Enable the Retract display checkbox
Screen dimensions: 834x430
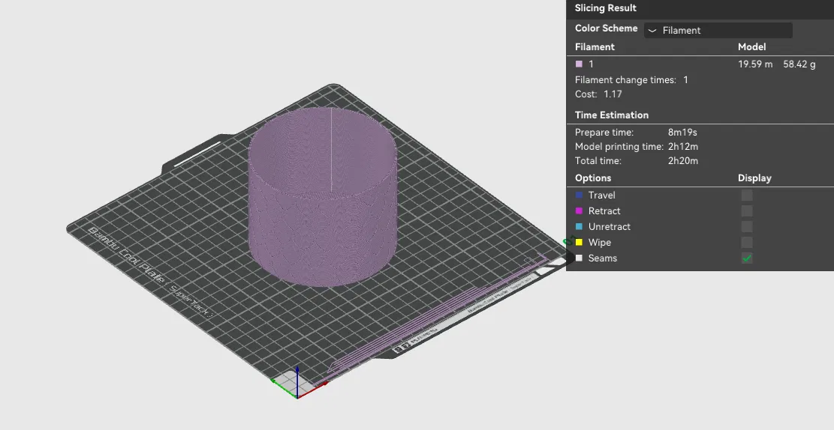pos(747,211)
